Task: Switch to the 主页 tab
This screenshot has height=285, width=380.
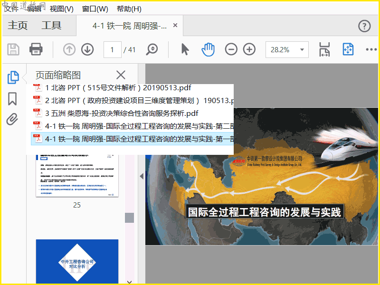Action: 18,26
